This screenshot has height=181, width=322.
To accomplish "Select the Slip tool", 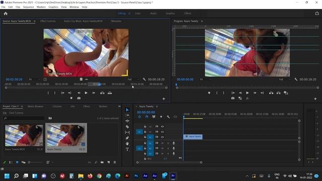I will (x=127, y=132).
